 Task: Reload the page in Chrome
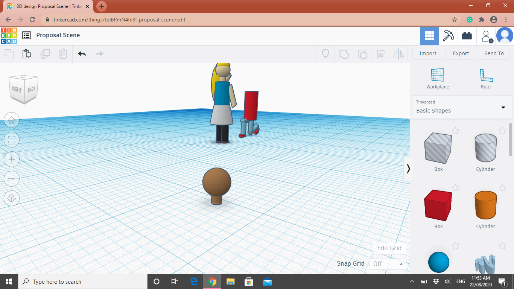click(x=32, y=20)
